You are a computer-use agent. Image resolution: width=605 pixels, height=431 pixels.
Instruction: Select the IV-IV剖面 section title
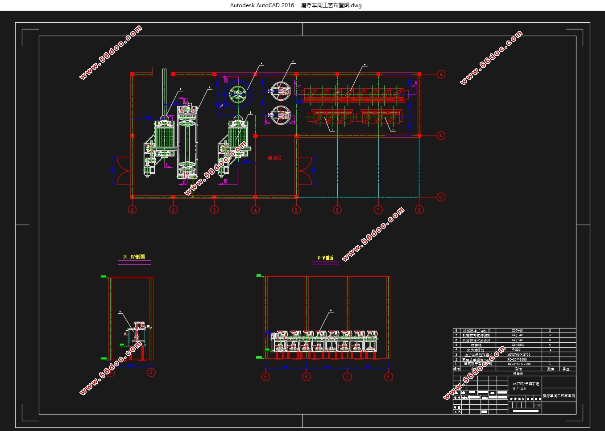coord(134,257)
